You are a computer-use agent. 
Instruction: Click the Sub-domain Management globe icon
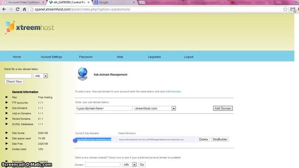tap(83, 74)
